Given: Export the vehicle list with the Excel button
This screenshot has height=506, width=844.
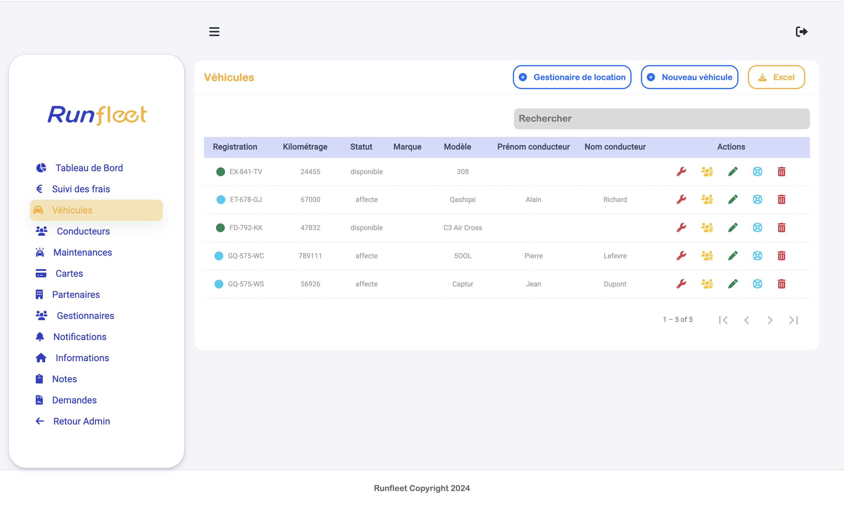Looking at the screenshot, I should (776, 77).
